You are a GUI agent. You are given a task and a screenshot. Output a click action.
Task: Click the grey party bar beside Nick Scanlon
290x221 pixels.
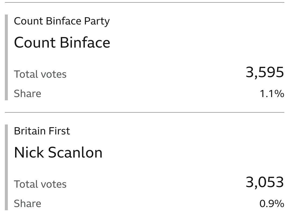pyautogui.click(x=6, y=167)
